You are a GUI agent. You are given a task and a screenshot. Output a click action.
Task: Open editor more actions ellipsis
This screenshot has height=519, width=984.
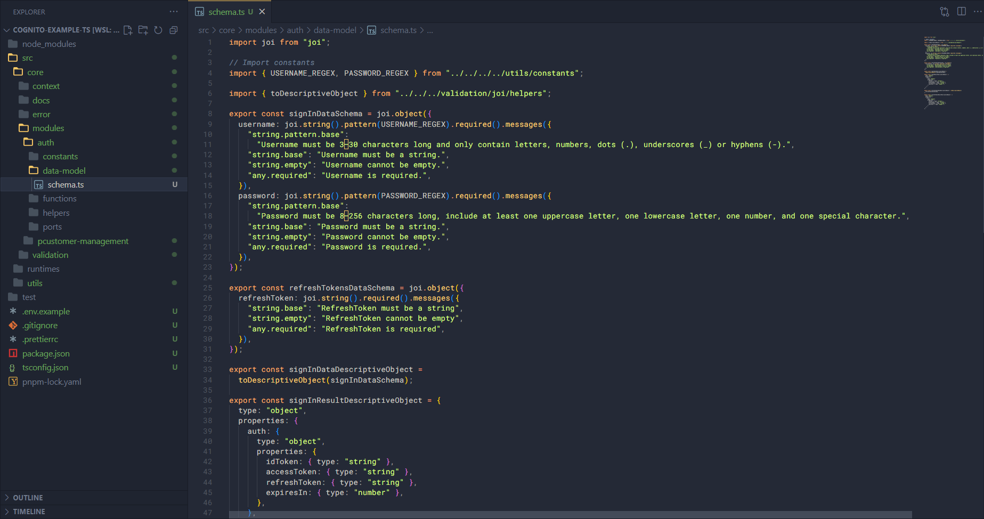(x=978, y=12)
